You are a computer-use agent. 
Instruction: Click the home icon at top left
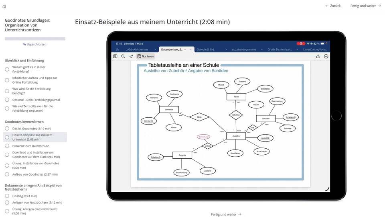(x=4, y=6)
